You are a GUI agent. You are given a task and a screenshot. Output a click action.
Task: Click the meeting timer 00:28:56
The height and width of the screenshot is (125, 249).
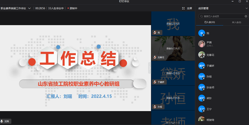40,8
